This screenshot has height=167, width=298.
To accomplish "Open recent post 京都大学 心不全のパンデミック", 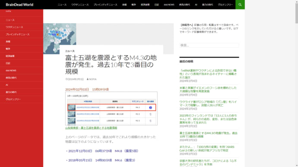I will tap(208, 162).
